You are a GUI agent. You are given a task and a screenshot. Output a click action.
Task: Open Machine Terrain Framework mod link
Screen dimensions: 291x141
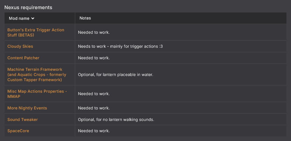click(37, 74)
